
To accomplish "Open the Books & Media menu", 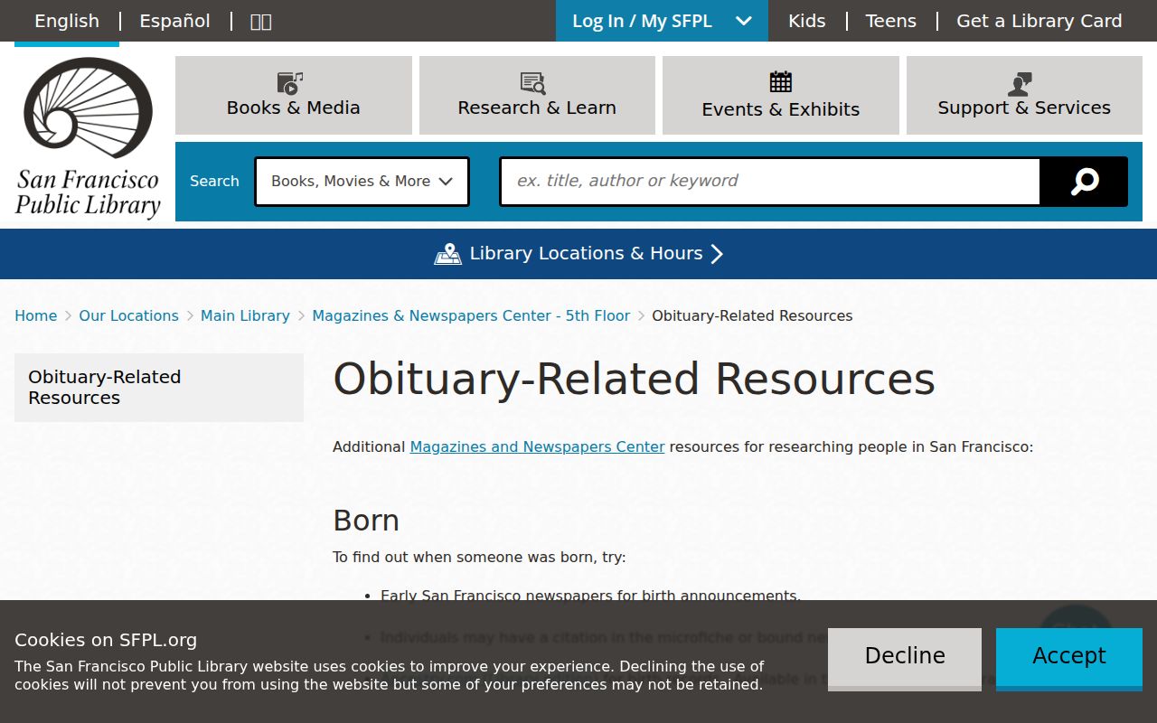I will tap(294, 95).
